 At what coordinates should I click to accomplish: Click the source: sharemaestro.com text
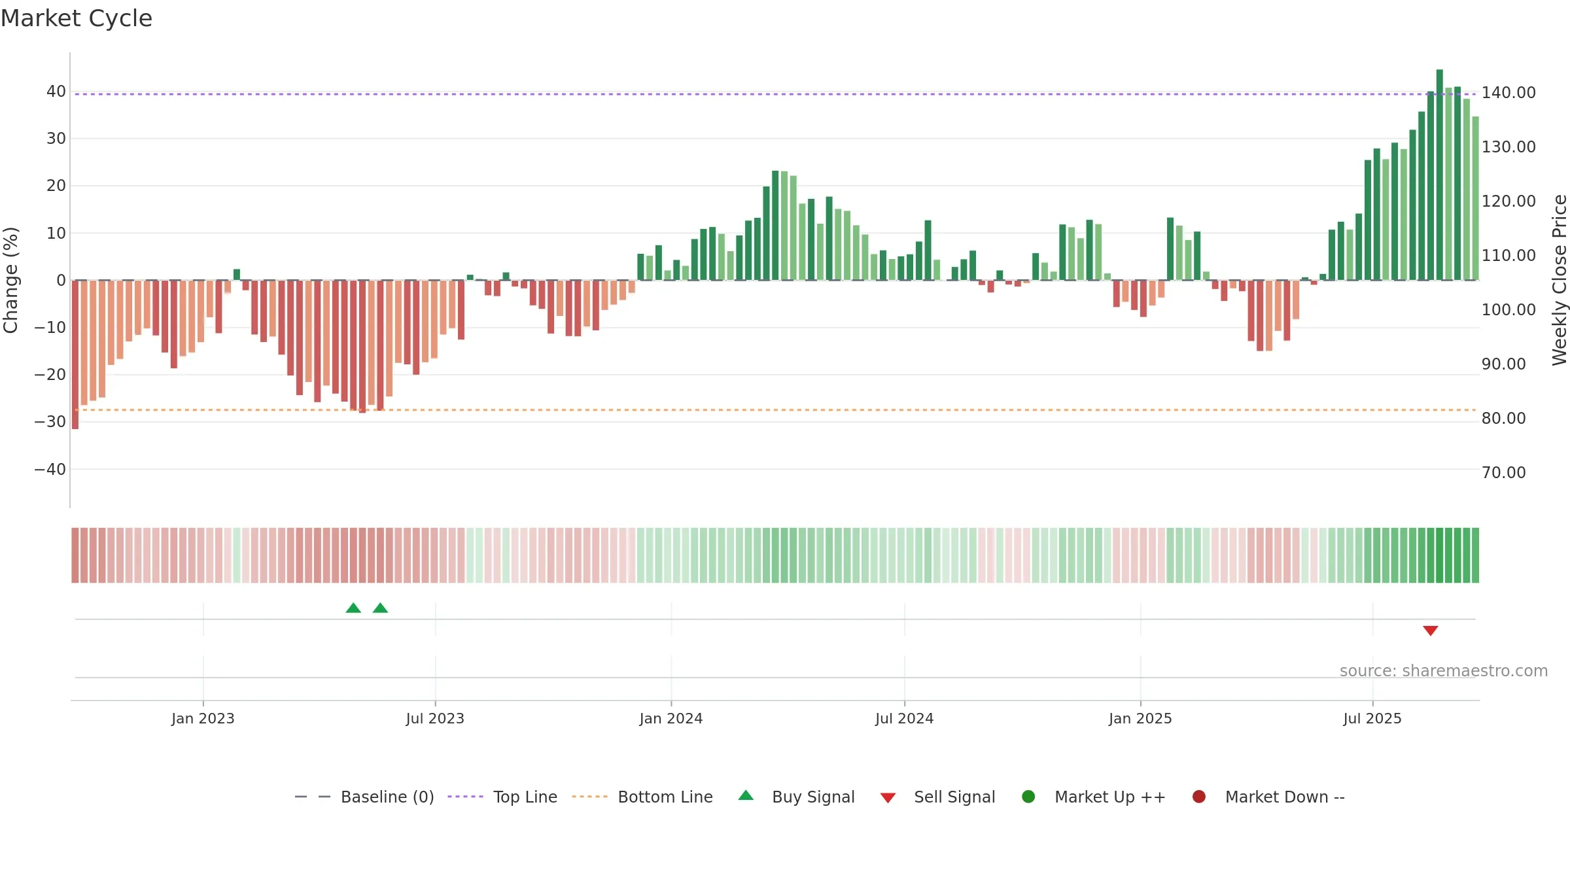pos(1444,670)
